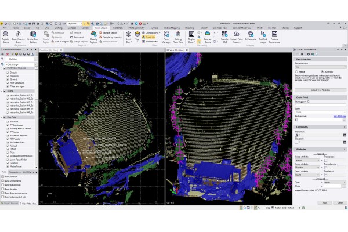
Task: Toggle the Show point symbols checkbox
Action: click(3, 180)
